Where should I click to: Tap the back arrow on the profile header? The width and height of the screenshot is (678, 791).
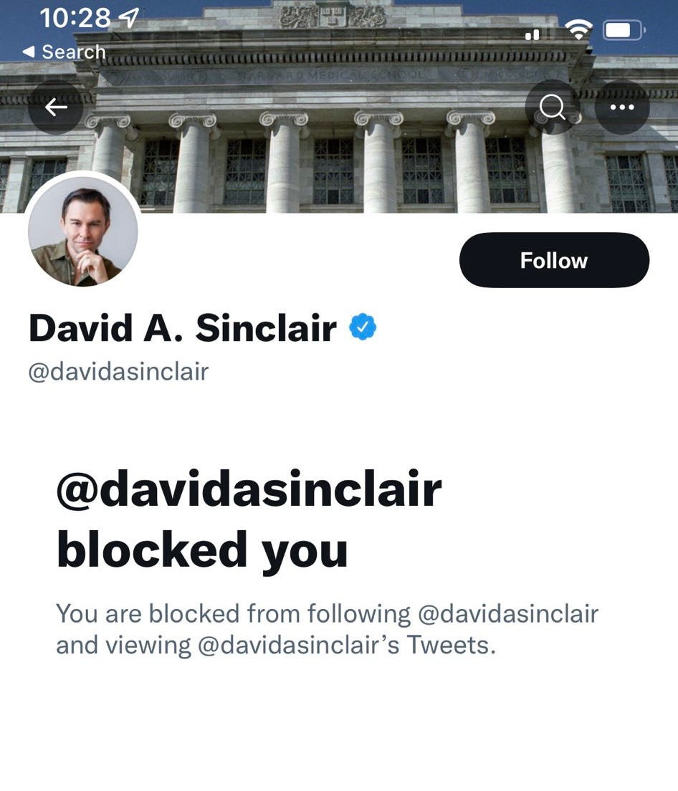tap(55, 107)
